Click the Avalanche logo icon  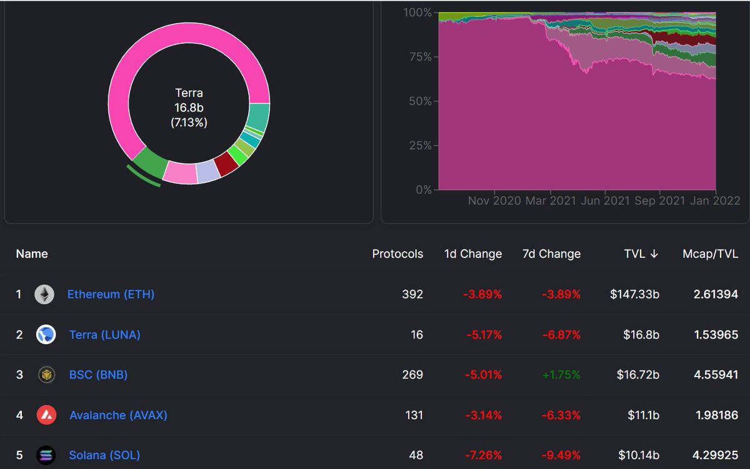pyautogui.click(x=46, y=415)
